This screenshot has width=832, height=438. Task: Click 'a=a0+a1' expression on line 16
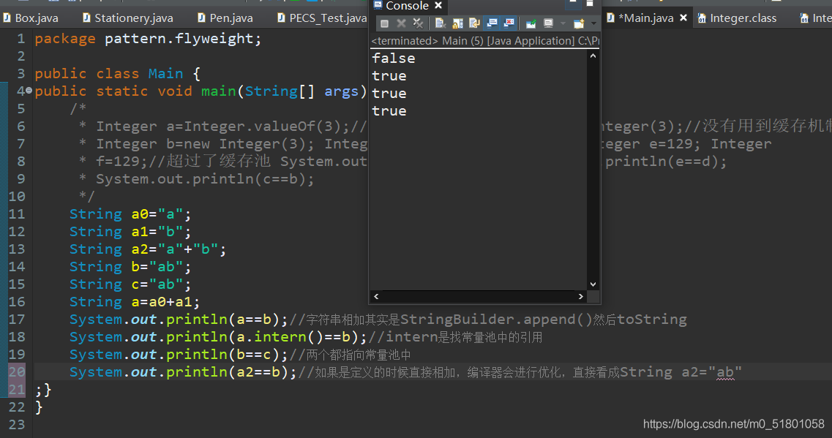162,302
